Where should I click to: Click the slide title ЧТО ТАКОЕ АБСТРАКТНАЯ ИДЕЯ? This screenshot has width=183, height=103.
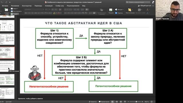tap(83, 23)
